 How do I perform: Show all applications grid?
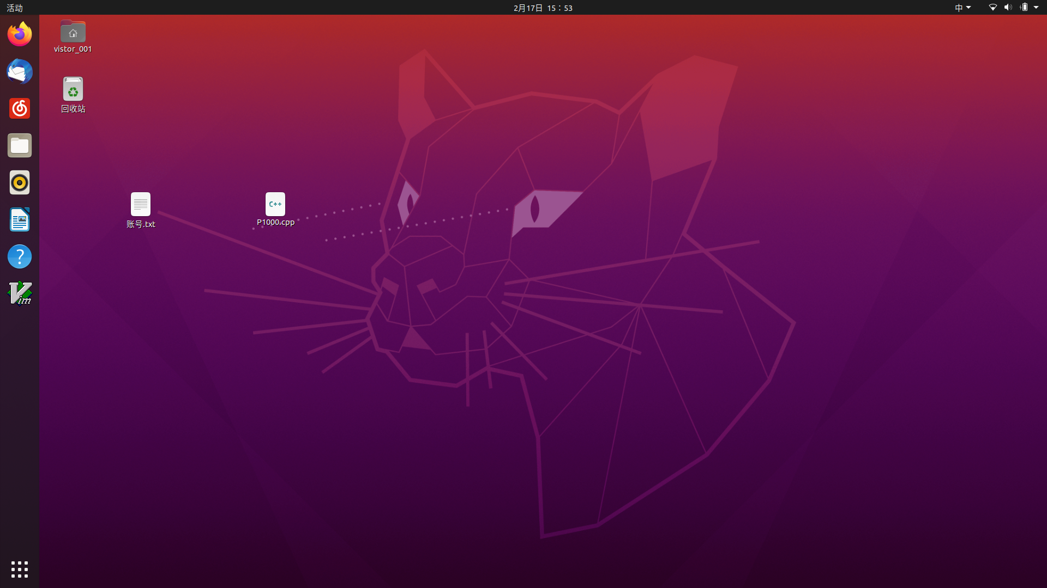pos(20,569)
